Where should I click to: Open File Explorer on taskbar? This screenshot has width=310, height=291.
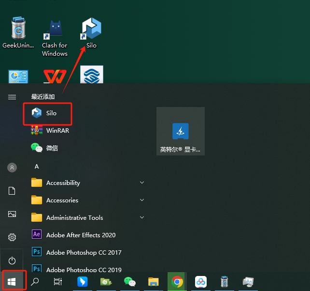[154, 282]
